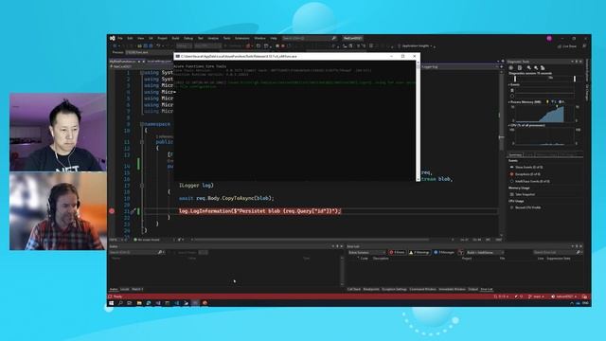Open the Debug menu
The width and height of the screenshot is (606, 341).
click(x=188, y=38)
